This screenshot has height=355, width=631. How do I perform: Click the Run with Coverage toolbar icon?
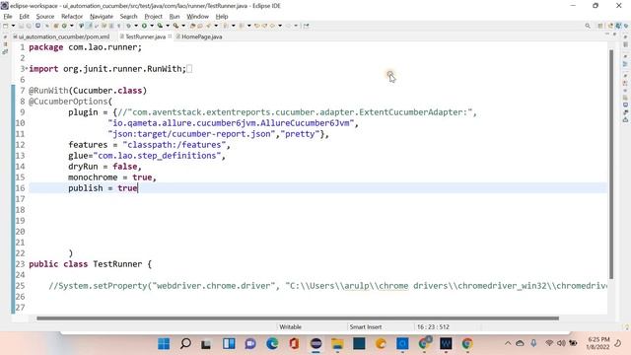click(160, 26)
